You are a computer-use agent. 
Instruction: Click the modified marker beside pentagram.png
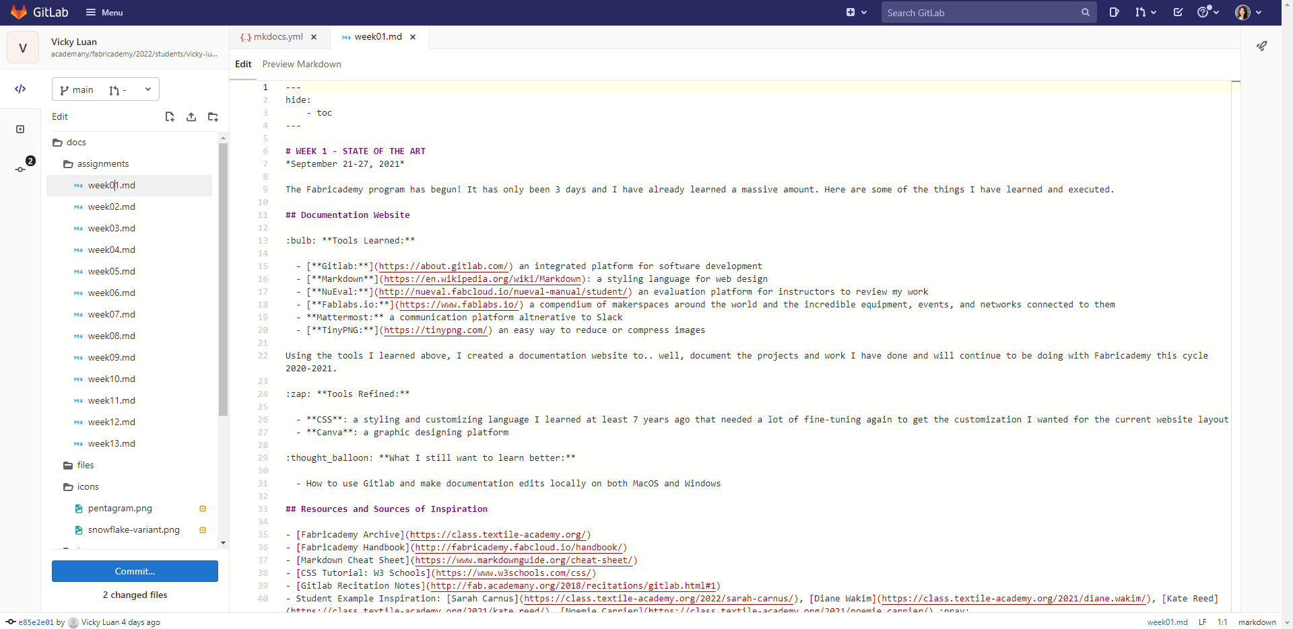(x=203, y=509)
